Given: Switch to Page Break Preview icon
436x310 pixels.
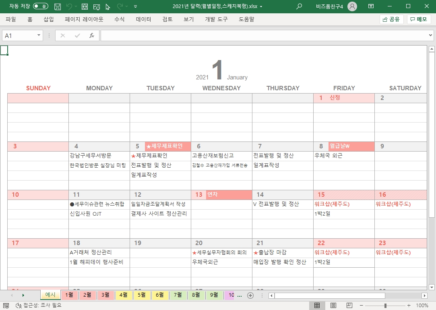Looking at the screenshot, I should 349,305.
